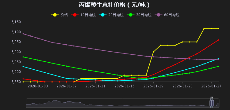Click the 2026-01-19 x-axis label
The image size is (230, 110).
pyautogui.click(x=153, y=86)
